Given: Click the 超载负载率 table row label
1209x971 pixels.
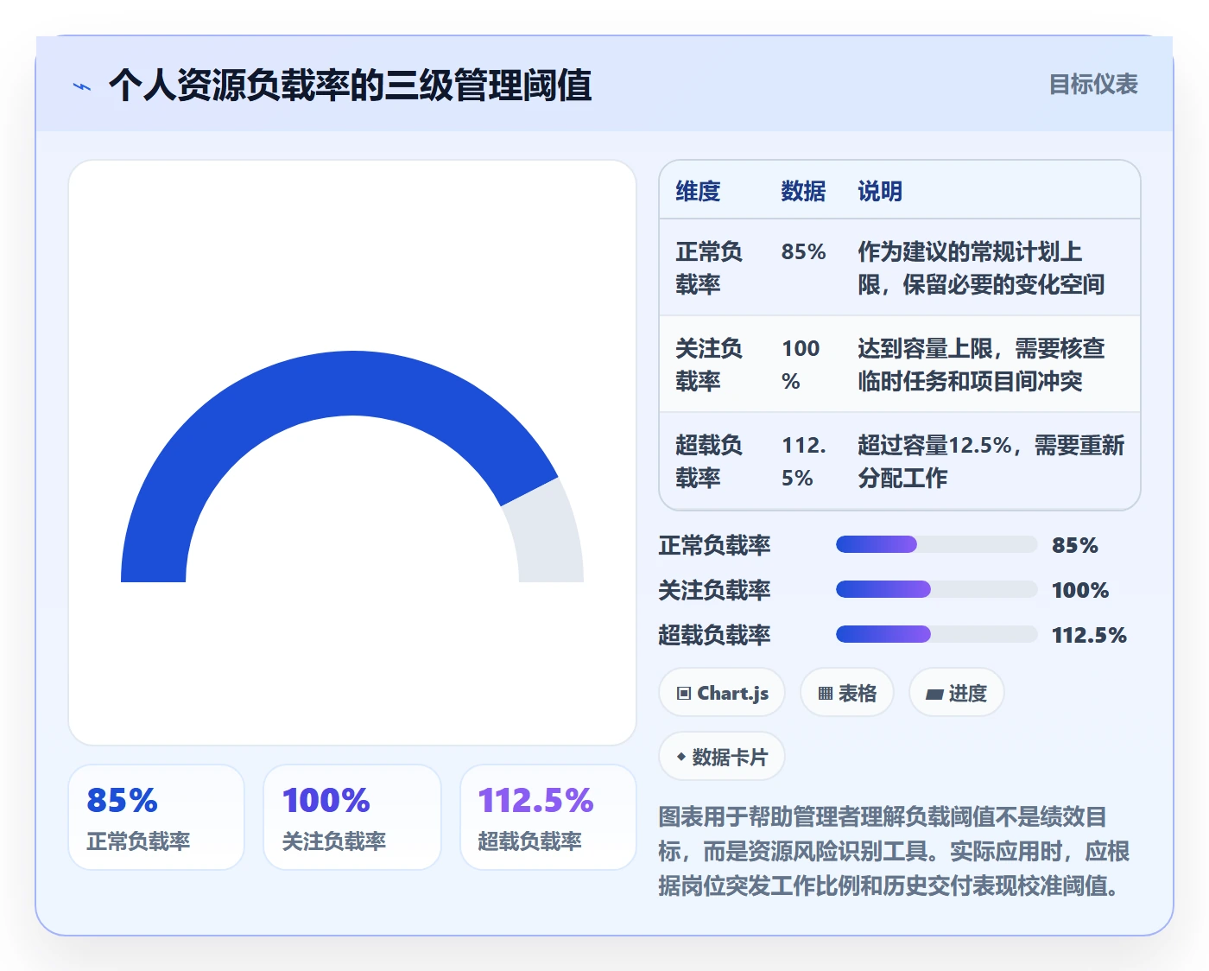Looking at the screenshot, I should (x=709, y=461).
